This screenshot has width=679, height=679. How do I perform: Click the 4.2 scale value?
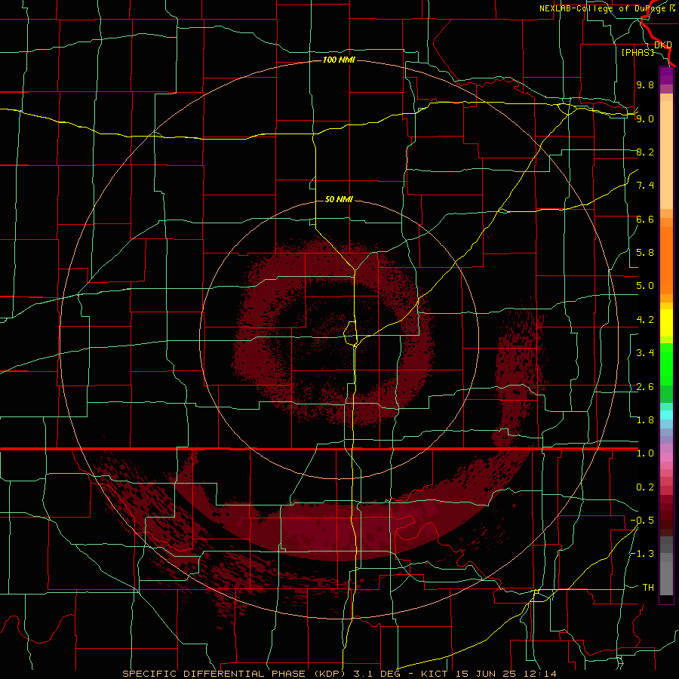pyautogui.click(x=645, y=320)
